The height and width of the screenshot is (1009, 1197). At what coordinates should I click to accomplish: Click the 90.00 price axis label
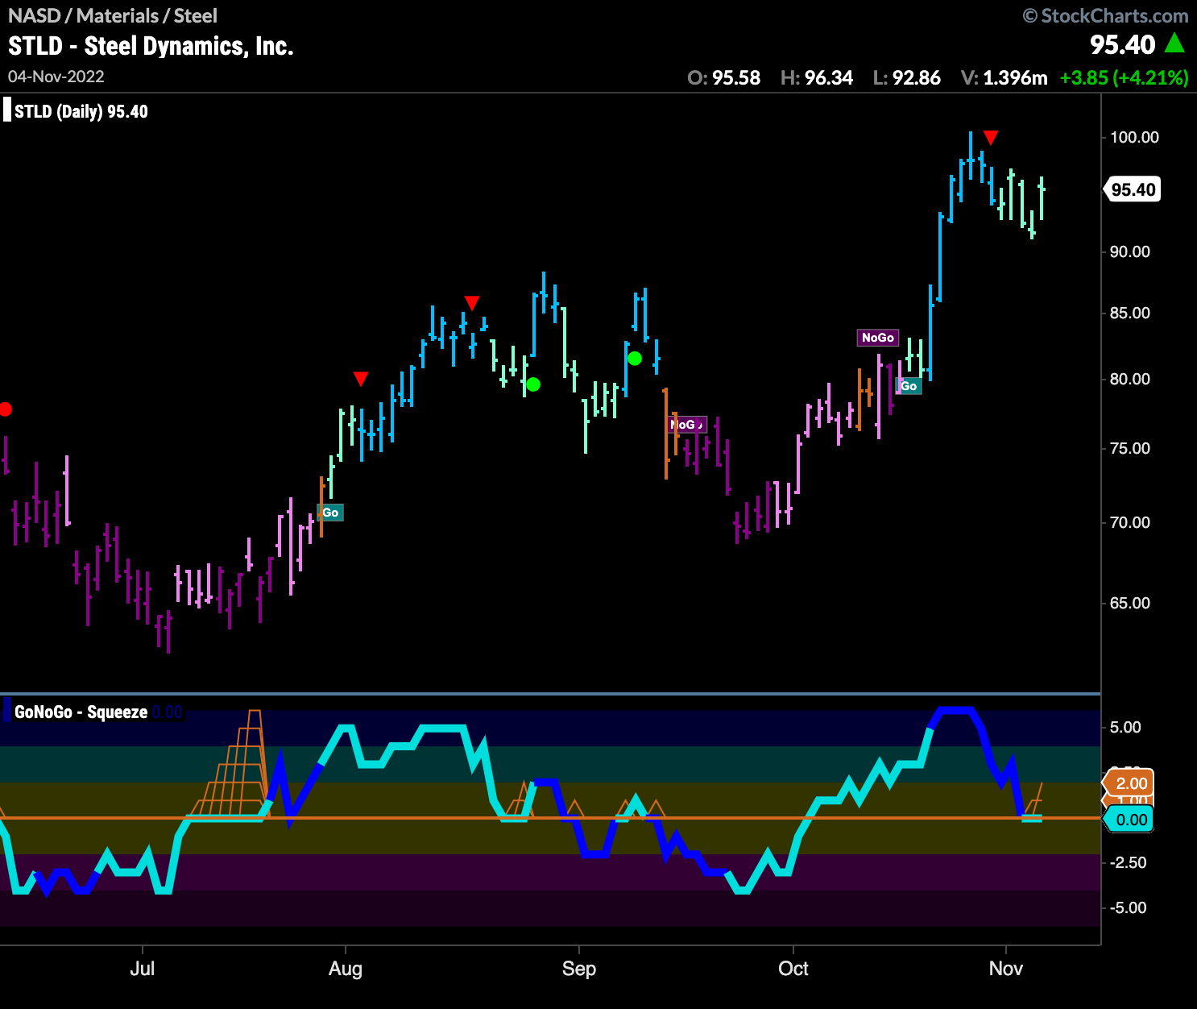pos(1130,251)
